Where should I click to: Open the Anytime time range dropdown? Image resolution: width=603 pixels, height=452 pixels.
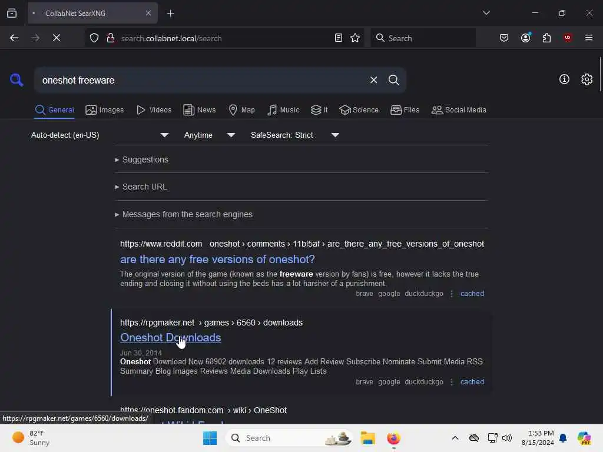[x=209, y=135]
